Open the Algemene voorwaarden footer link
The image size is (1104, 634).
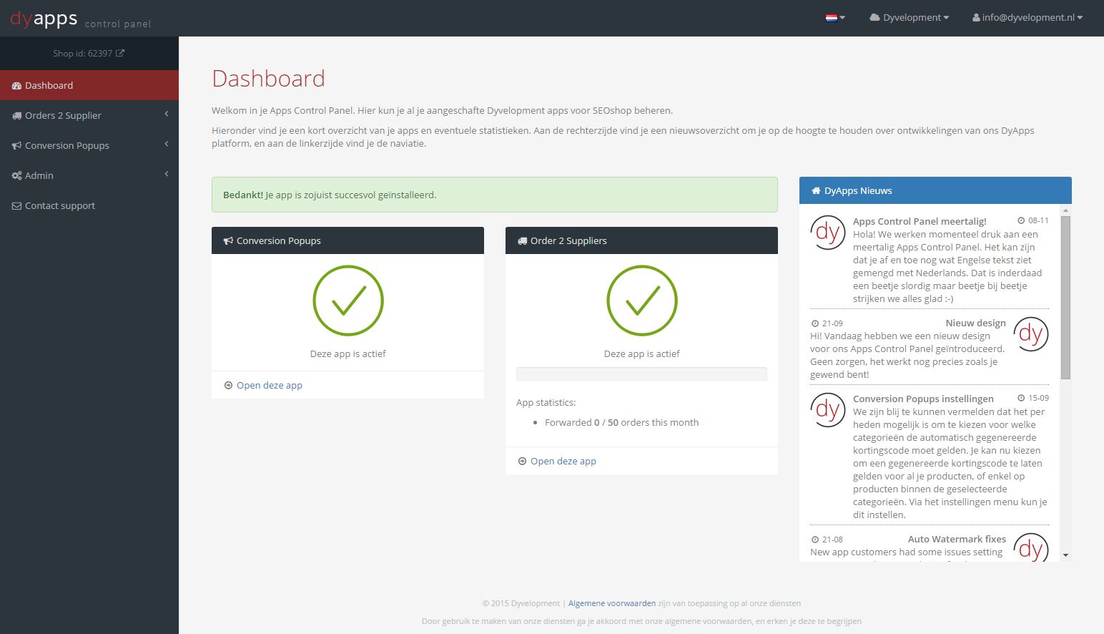[x=612, y=604]
